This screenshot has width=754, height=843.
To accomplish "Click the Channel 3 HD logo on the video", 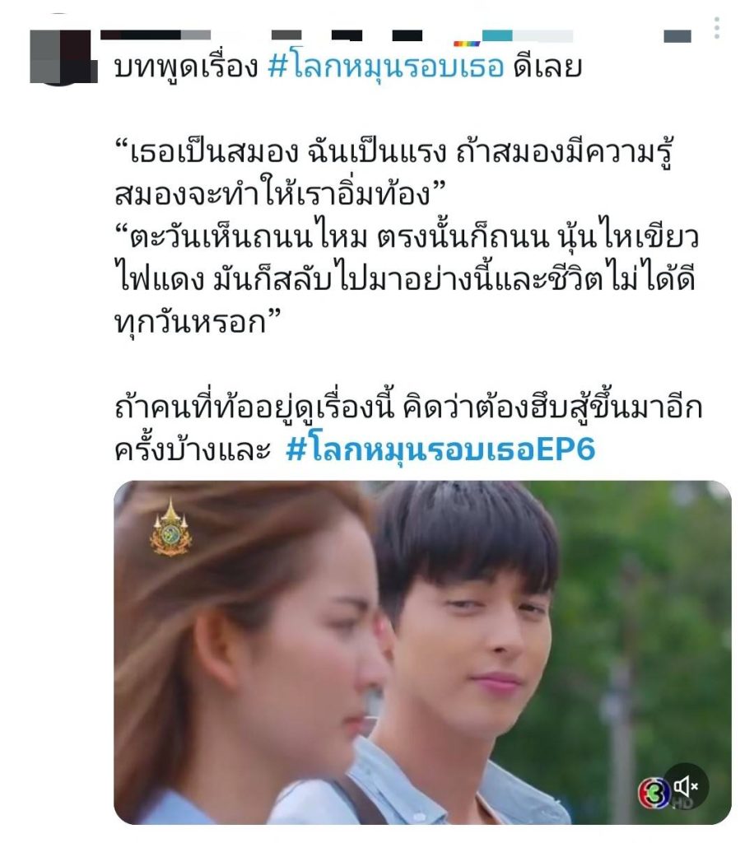I will click(654, 794).
